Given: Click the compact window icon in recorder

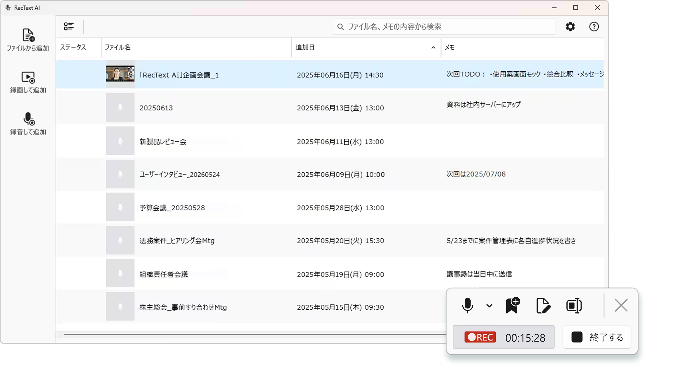Looking at the screenshot, I should (574, 305).
